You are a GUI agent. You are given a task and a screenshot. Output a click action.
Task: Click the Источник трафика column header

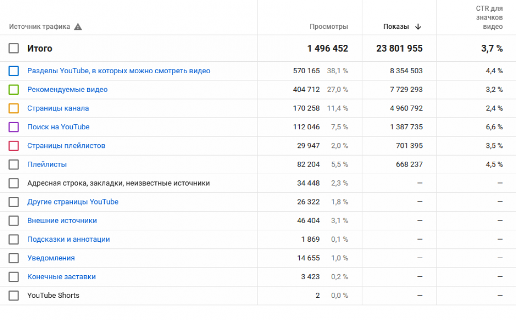(39, 27)
